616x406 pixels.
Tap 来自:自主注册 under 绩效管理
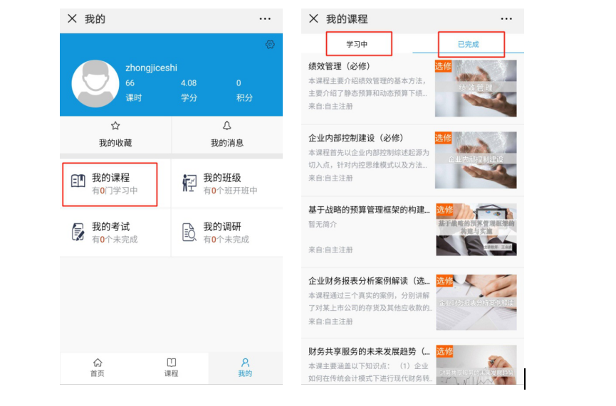click(x=330, y=107)
